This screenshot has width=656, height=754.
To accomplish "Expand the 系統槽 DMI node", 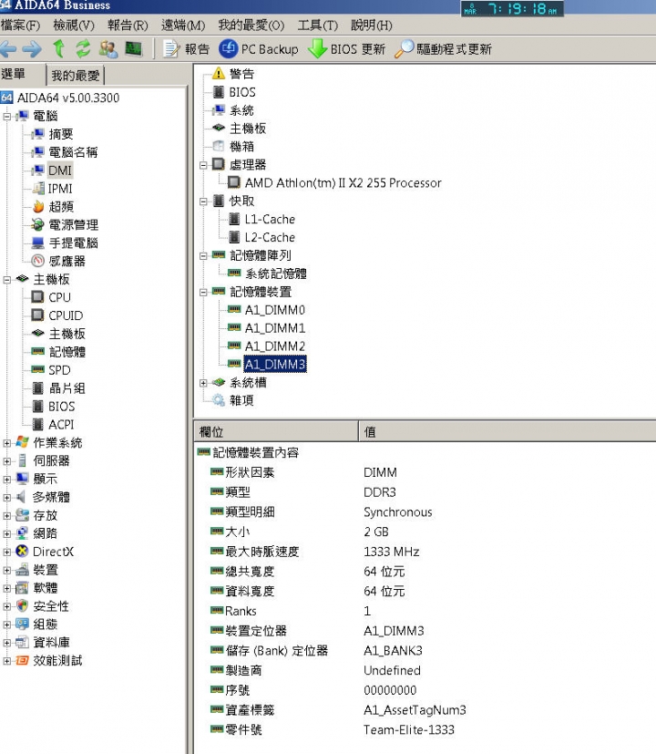I will click(x=203, y=383).
